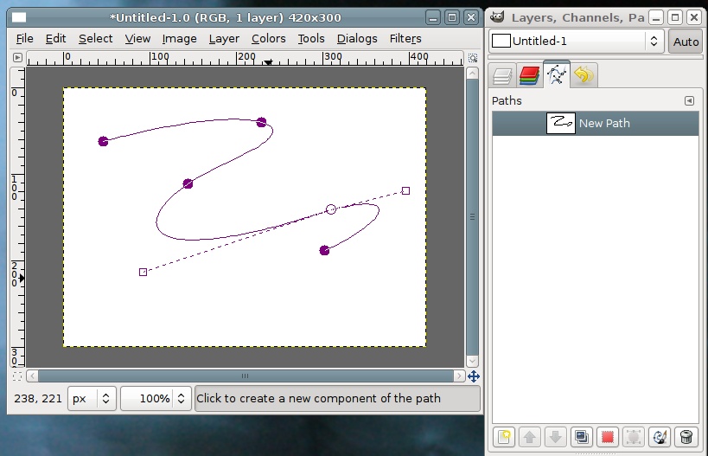Viewport: 708px width, 456px height.
Task: Open the Image menu
Action: point(179,39)
